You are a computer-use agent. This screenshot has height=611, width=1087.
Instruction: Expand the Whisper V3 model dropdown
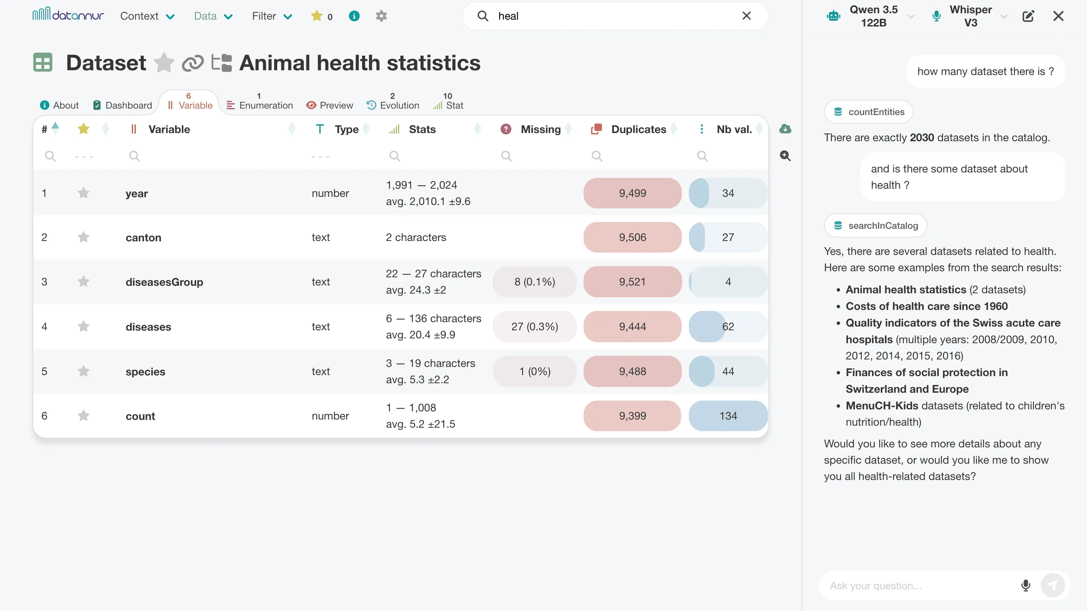(x=1004, y=16)
